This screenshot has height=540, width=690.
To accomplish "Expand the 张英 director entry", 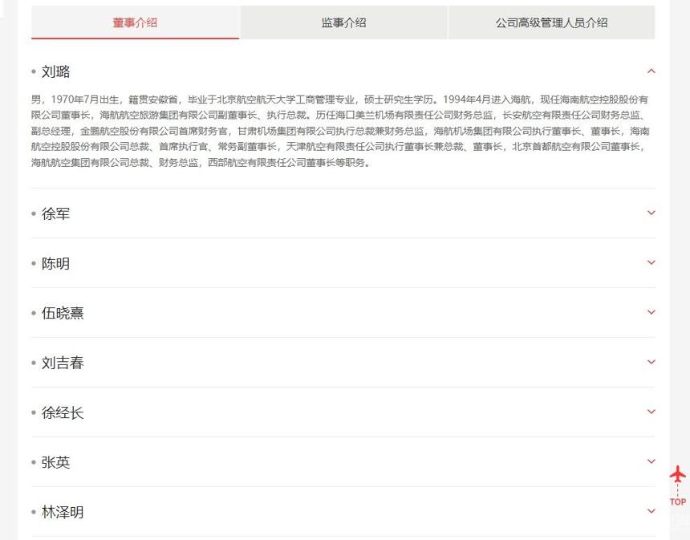I will coord(651,461).
